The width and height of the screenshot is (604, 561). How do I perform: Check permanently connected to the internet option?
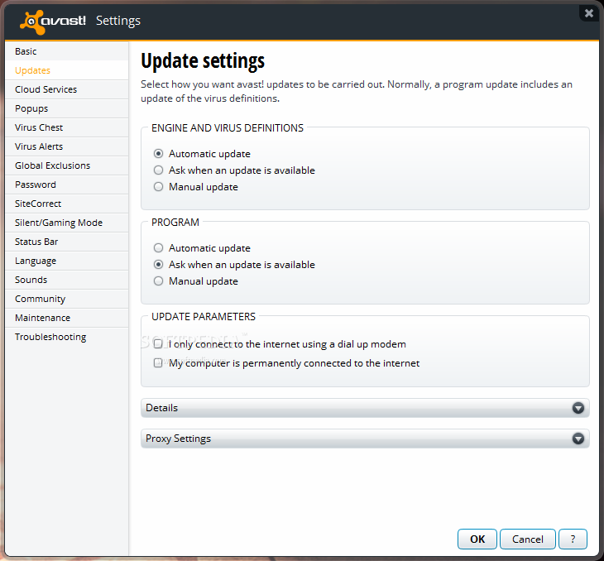click(158, 362)
